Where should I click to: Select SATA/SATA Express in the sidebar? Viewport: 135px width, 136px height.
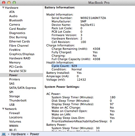click(23, 88)
